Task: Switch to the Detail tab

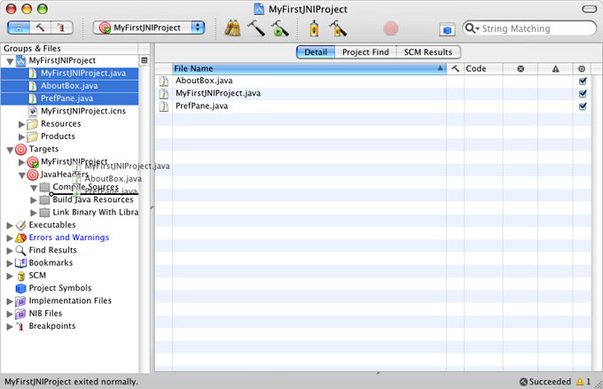Action: point(316,52)
